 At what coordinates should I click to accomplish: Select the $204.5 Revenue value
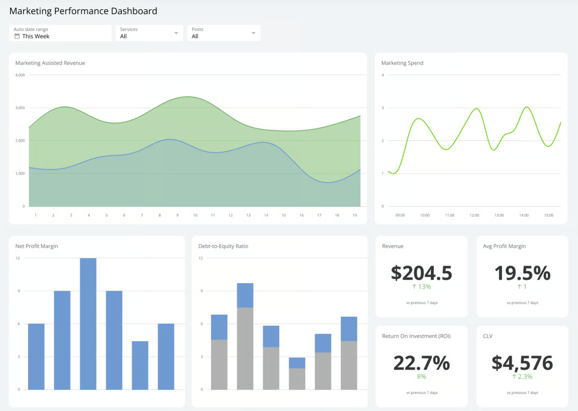point(422,273)
